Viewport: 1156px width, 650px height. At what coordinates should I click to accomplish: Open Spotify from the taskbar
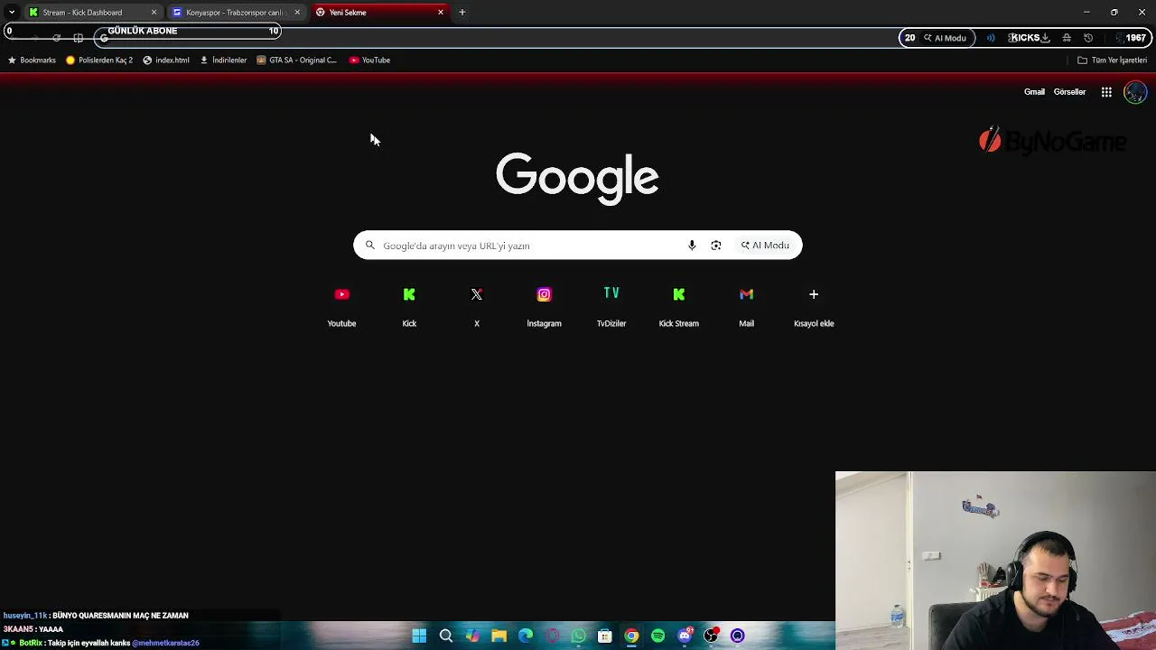pyautogui.click(x=657, y=636)
